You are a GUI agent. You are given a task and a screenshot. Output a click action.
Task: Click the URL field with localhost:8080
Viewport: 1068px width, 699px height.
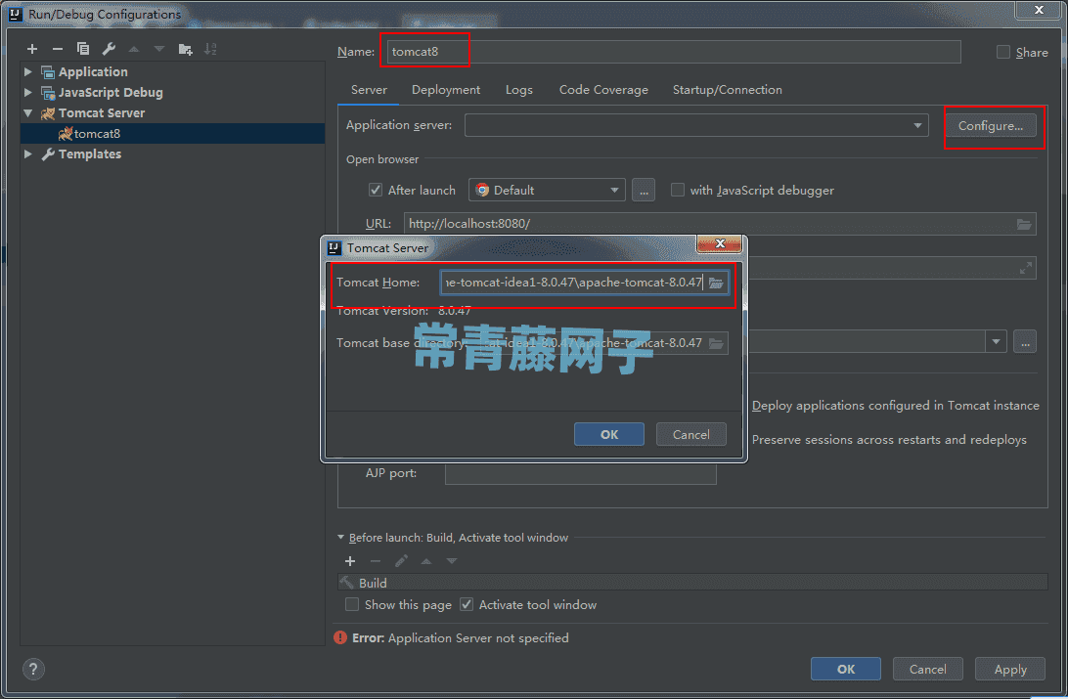coord(720,224)
